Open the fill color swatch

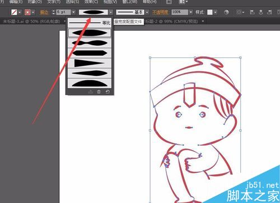coord(14,12)
